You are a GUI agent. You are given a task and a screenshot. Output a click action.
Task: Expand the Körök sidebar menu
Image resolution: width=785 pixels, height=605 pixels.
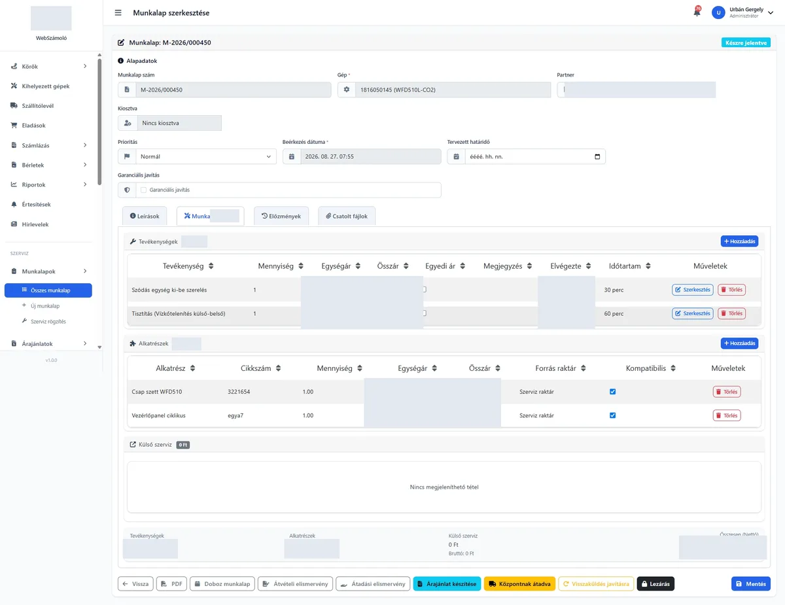[85, 67]
